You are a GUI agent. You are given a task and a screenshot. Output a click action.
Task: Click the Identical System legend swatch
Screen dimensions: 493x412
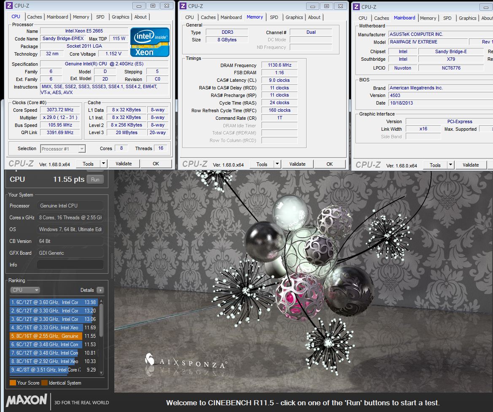[x=44, y=383]
